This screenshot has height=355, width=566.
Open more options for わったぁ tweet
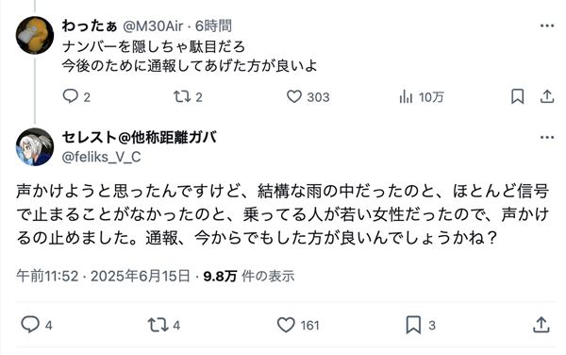point(547,25)
